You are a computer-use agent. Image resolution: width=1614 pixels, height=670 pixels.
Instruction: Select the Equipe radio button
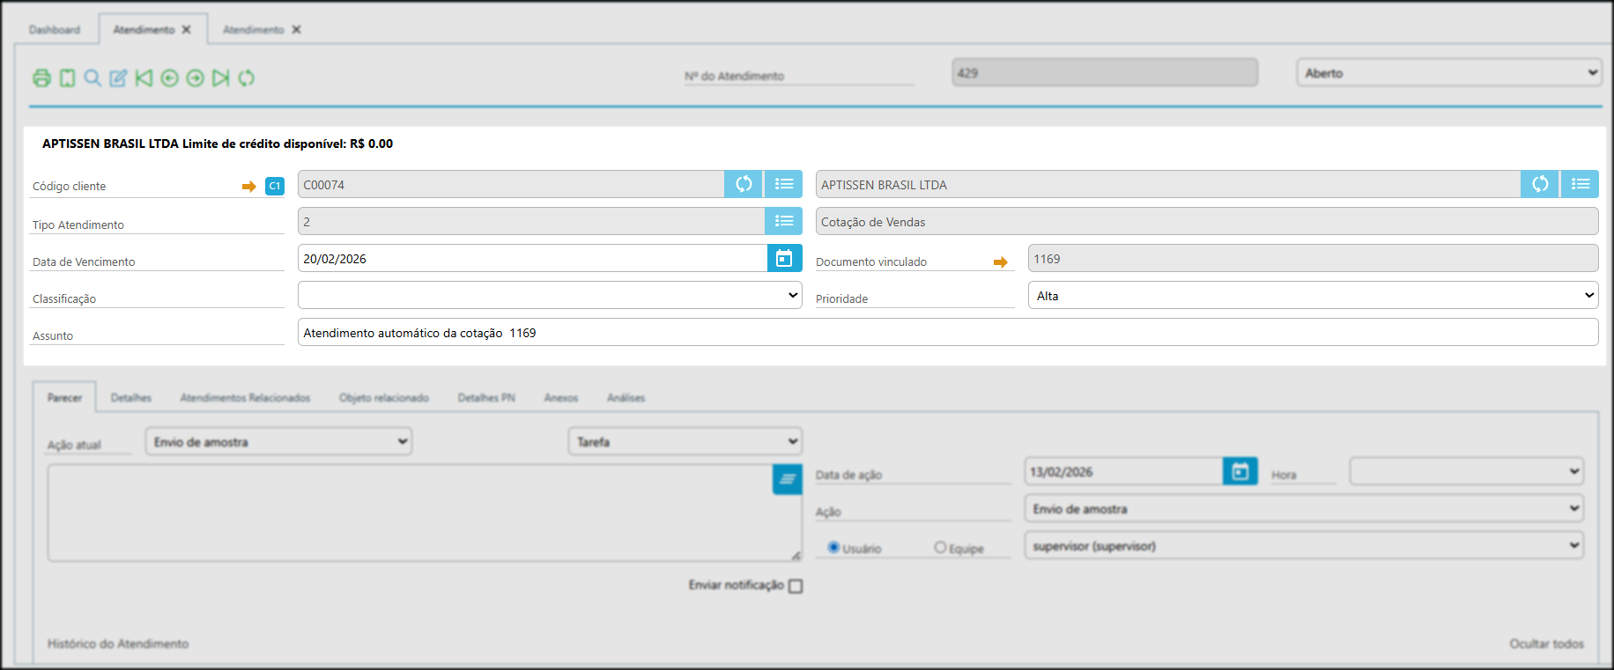click(940, 548)
